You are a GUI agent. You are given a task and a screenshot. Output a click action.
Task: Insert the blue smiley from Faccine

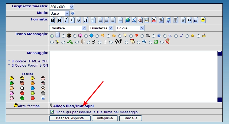pyautogui.click(x=32, y=88)
